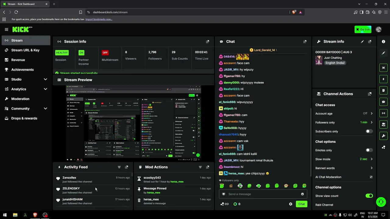Screen dimensions: 390x219
Task: Open the emoji picker in message box
Action: click(303, 194)
